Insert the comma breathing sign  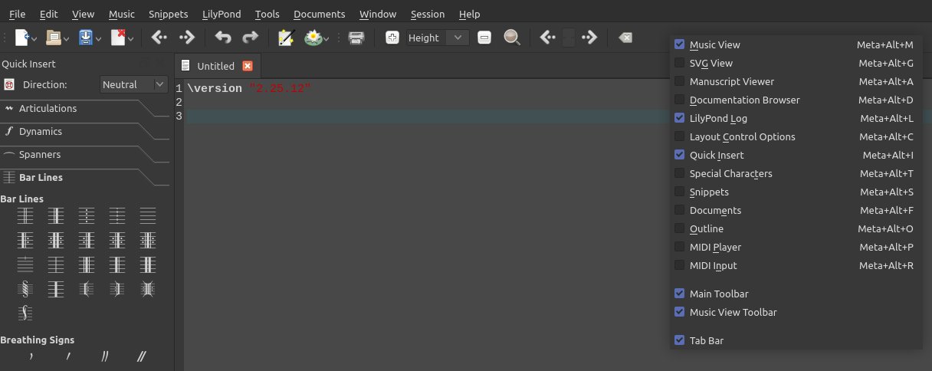(31, 356)
